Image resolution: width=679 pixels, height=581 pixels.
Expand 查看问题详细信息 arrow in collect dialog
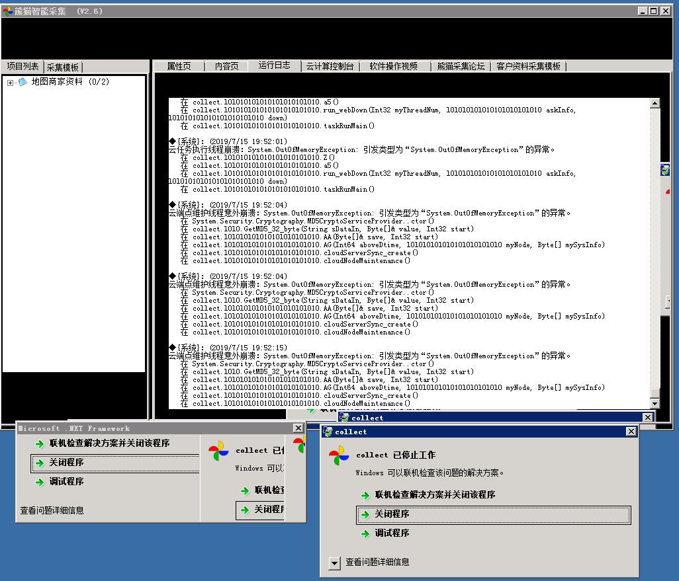tap(334, 562)
